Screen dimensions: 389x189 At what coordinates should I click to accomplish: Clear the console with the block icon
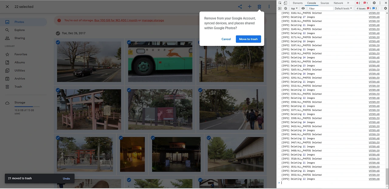285,9
